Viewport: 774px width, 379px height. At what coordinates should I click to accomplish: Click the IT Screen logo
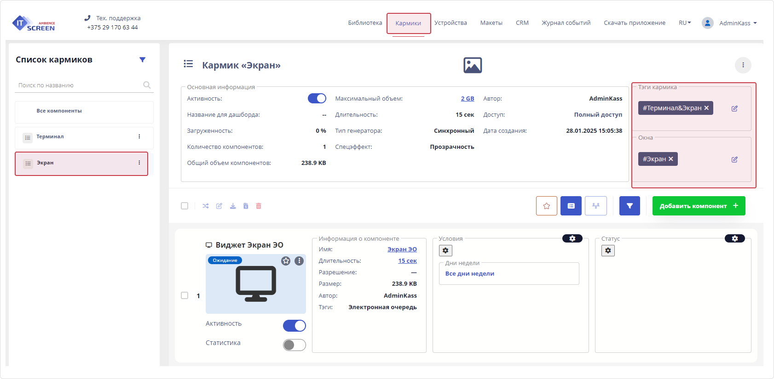pos(34,23)
